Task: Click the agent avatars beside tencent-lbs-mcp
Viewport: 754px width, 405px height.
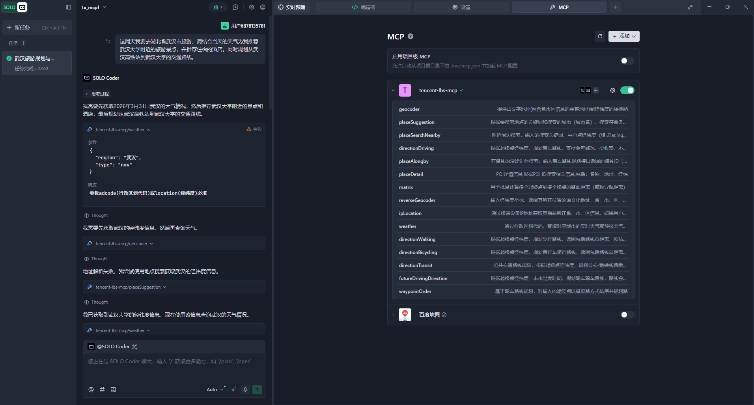Action: click(585, 90)
